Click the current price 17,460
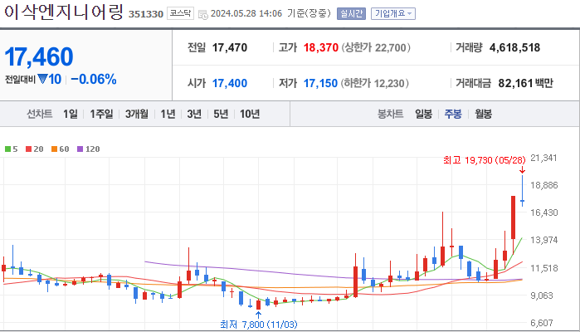580x332 pixels. click(x=39, y=56)
